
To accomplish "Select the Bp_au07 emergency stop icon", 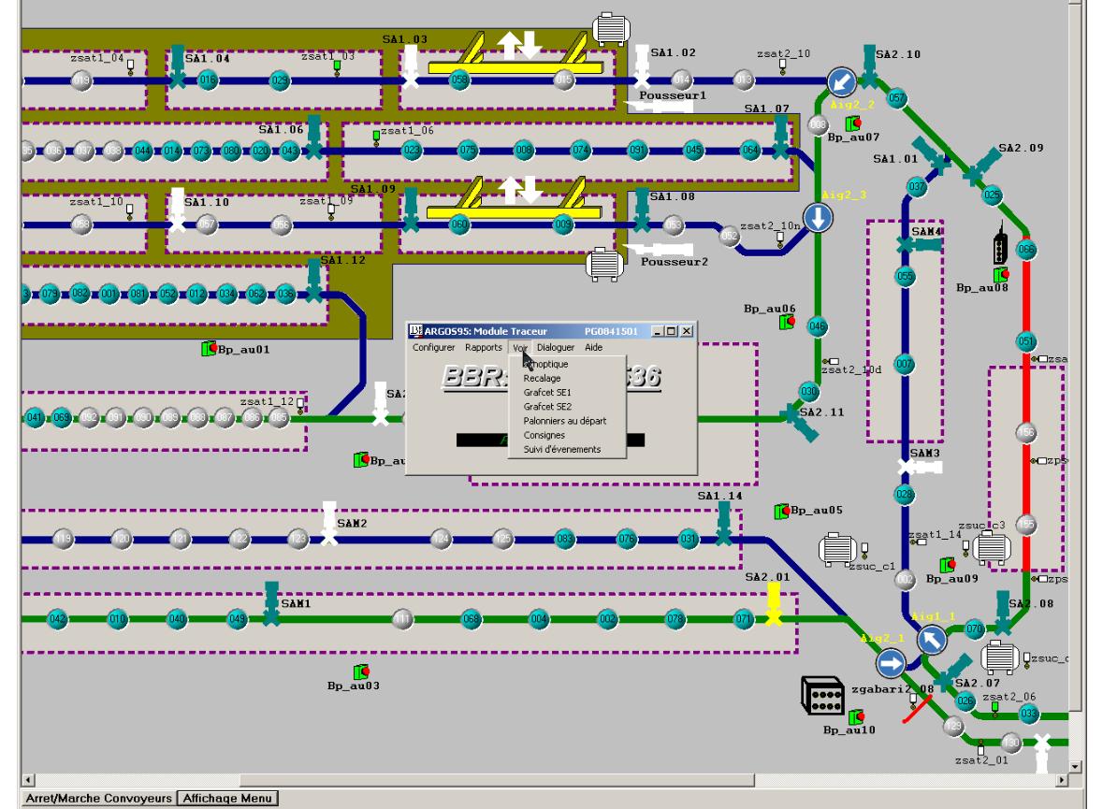I will point(853,123).
